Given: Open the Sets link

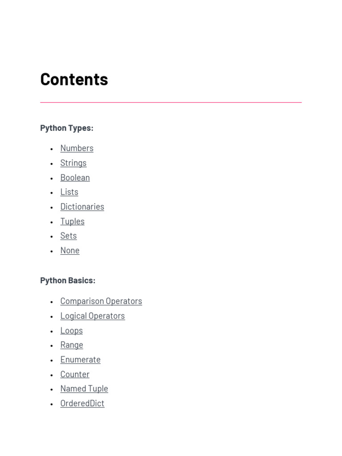Looking at the screenshot, I should (x=69, y=236).
